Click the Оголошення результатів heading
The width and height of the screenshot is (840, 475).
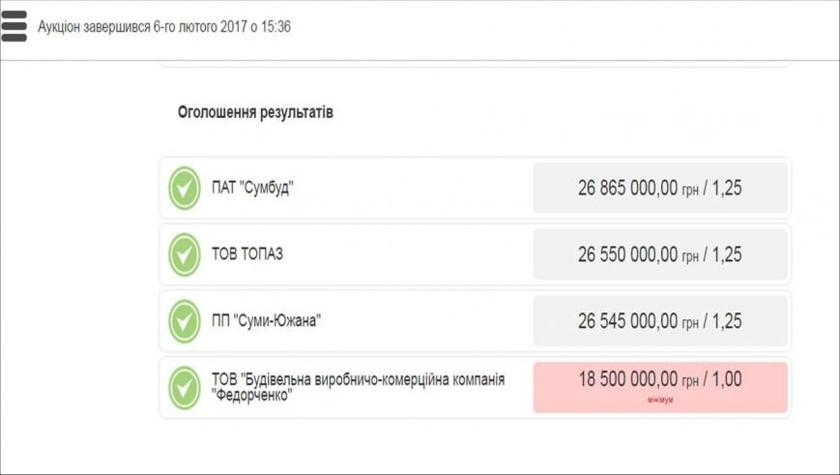pos(255,112)
